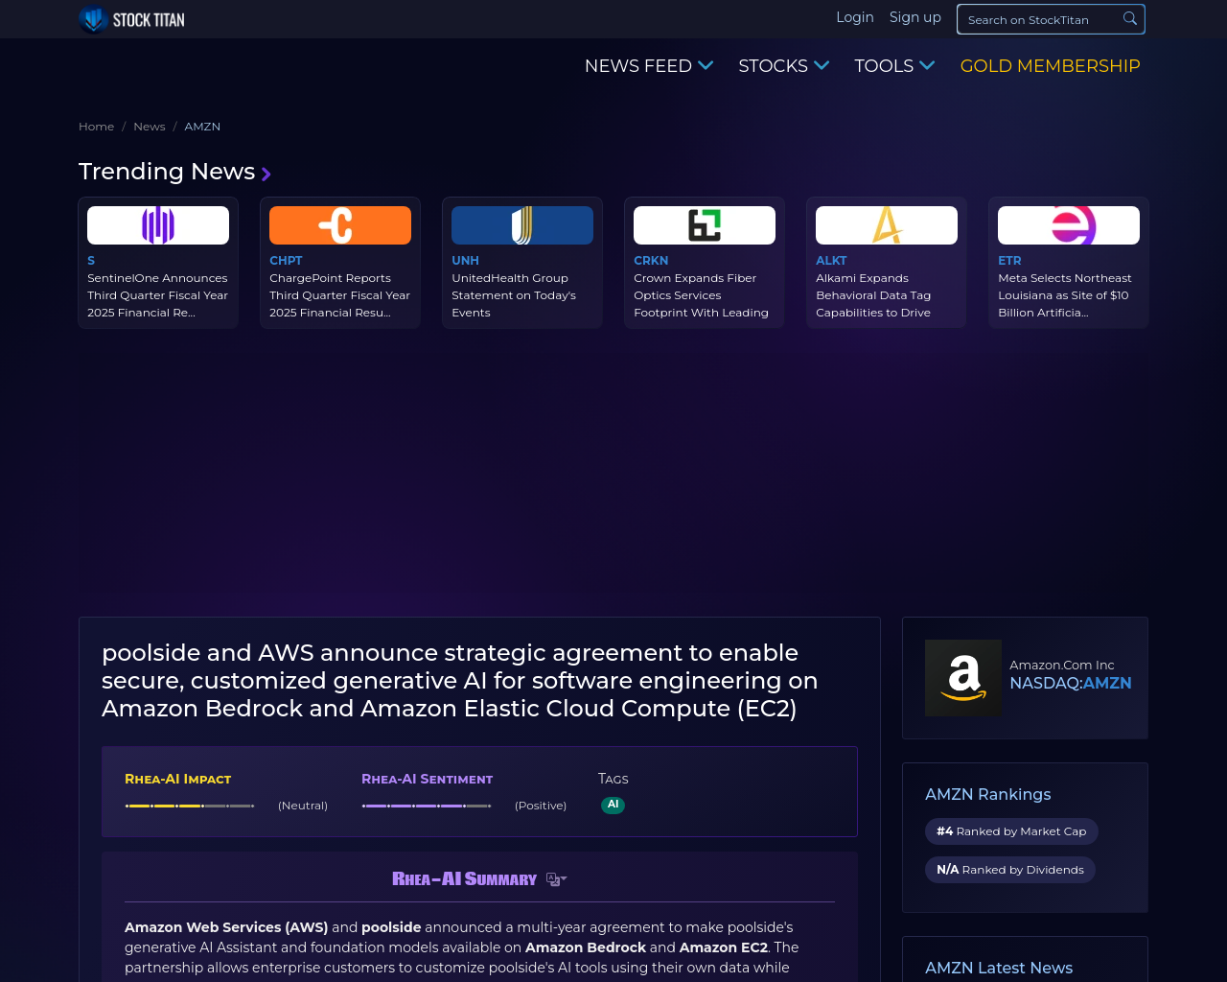
Task: Open the UNH ticker link
Action: [465, 261]
